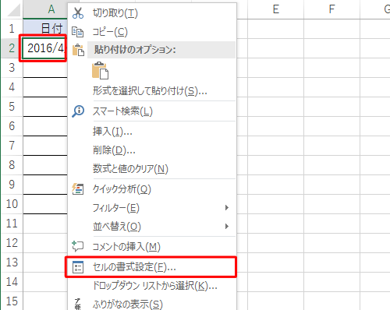Select row 8 header
Viewport: 390px width, 310px height.
[x=12, y=165]
